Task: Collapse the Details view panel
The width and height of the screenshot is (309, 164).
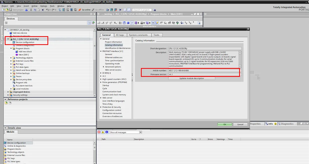Action: point(6,128)
